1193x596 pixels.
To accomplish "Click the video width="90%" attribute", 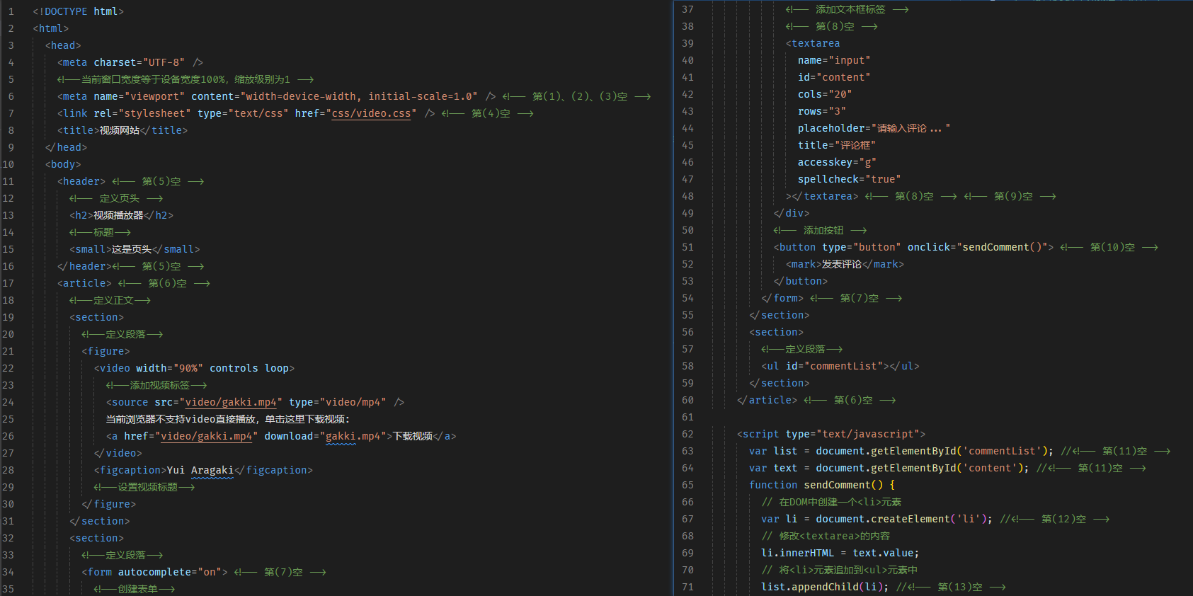I will [x=170, y=368].
